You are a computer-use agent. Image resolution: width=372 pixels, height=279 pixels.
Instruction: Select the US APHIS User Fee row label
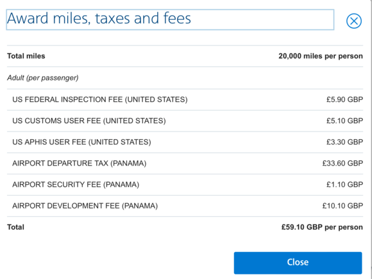click(x=81, y=142)
